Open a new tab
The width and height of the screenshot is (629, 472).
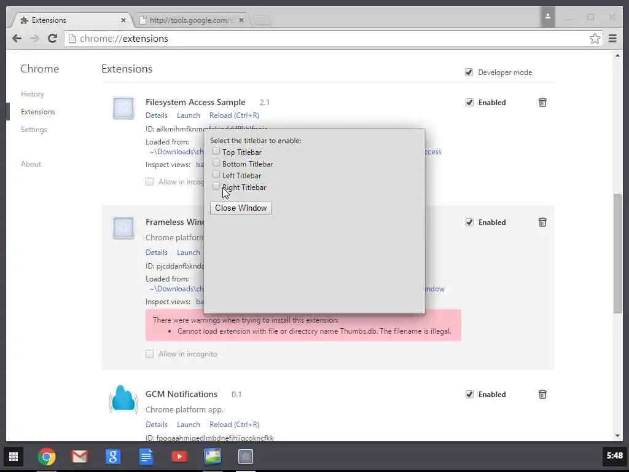tap(262, 20)
